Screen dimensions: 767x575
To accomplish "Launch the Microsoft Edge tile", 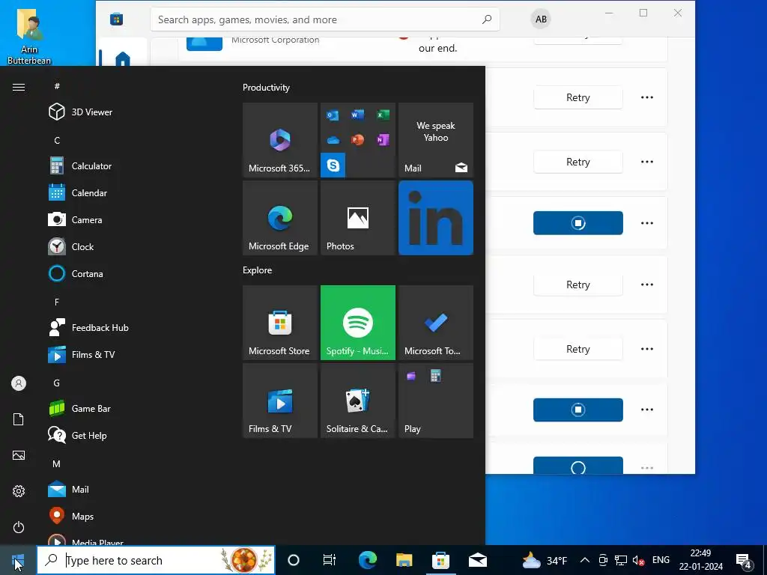I will pyautogui.click(x=280, y=218).
